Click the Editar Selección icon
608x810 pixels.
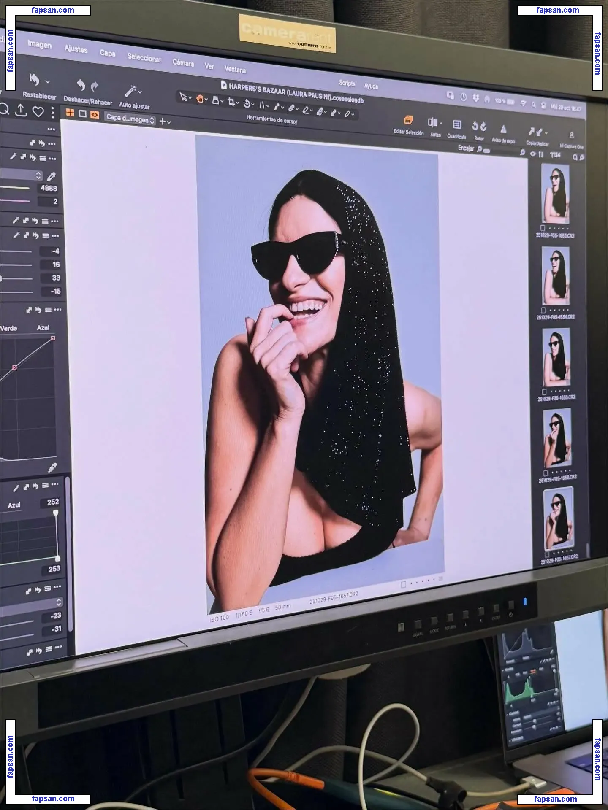click(408, 120)
